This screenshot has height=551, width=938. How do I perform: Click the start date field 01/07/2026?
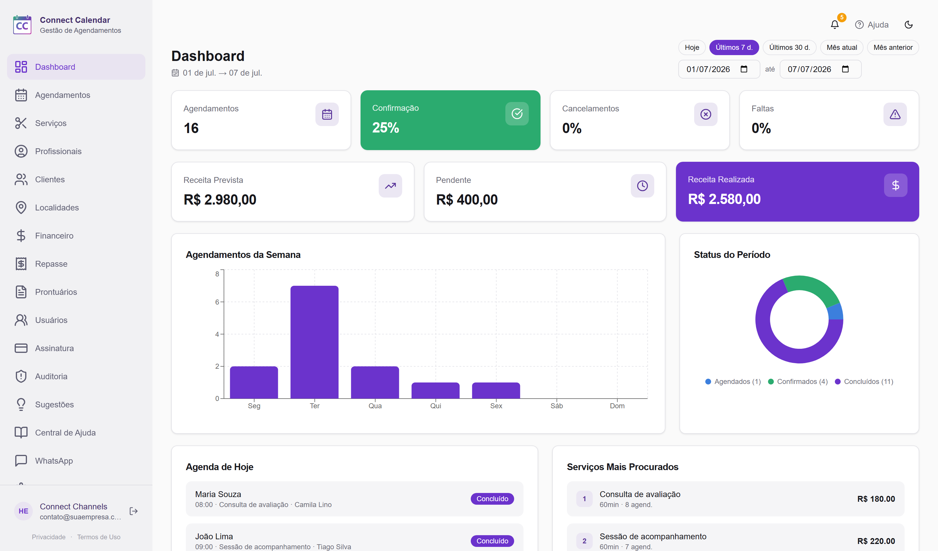click(719, 69)
